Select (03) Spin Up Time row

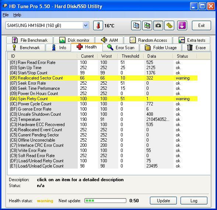coord(104,68)
